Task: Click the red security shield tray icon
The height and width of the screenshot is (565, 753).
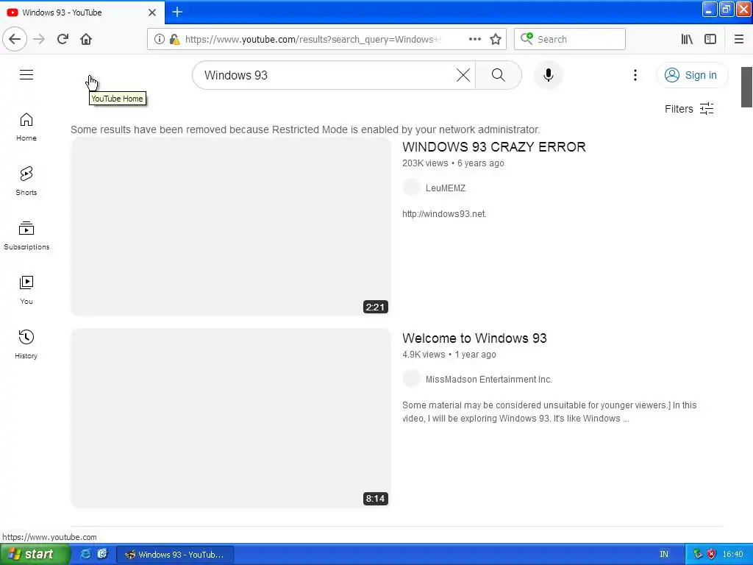Action: tap(711, 555)
